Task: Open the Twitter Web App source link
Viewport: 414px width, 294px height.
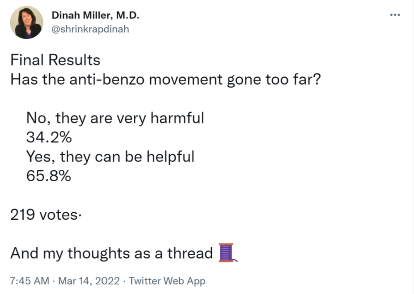Action: click(167, 281)
